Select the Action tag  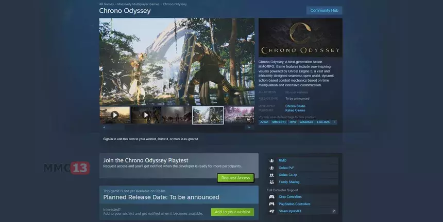264,122
